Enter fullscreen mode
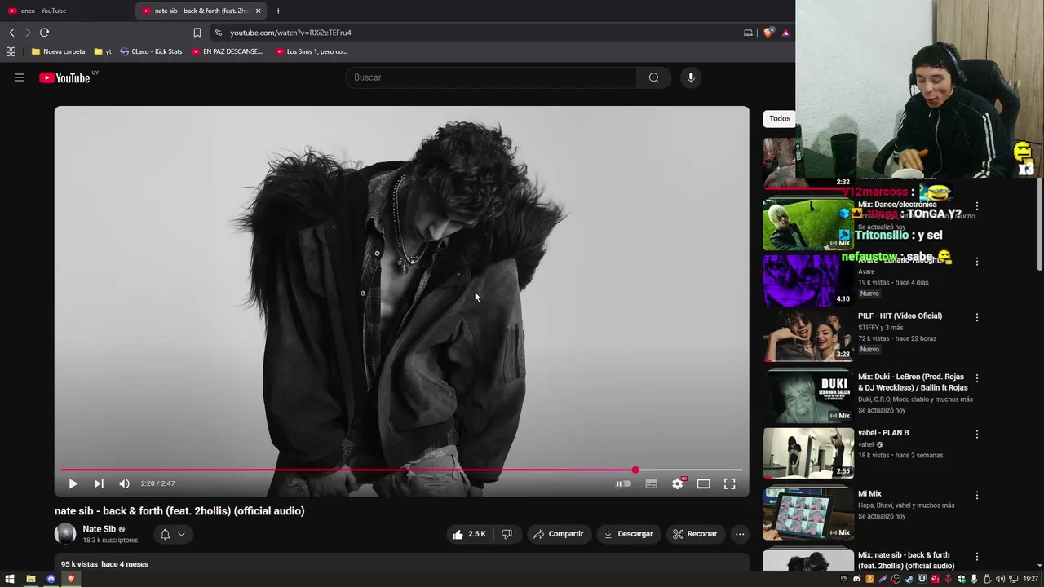Image resolution: width=1044 pixels, height=587 pixels. [x=730, y=483]
